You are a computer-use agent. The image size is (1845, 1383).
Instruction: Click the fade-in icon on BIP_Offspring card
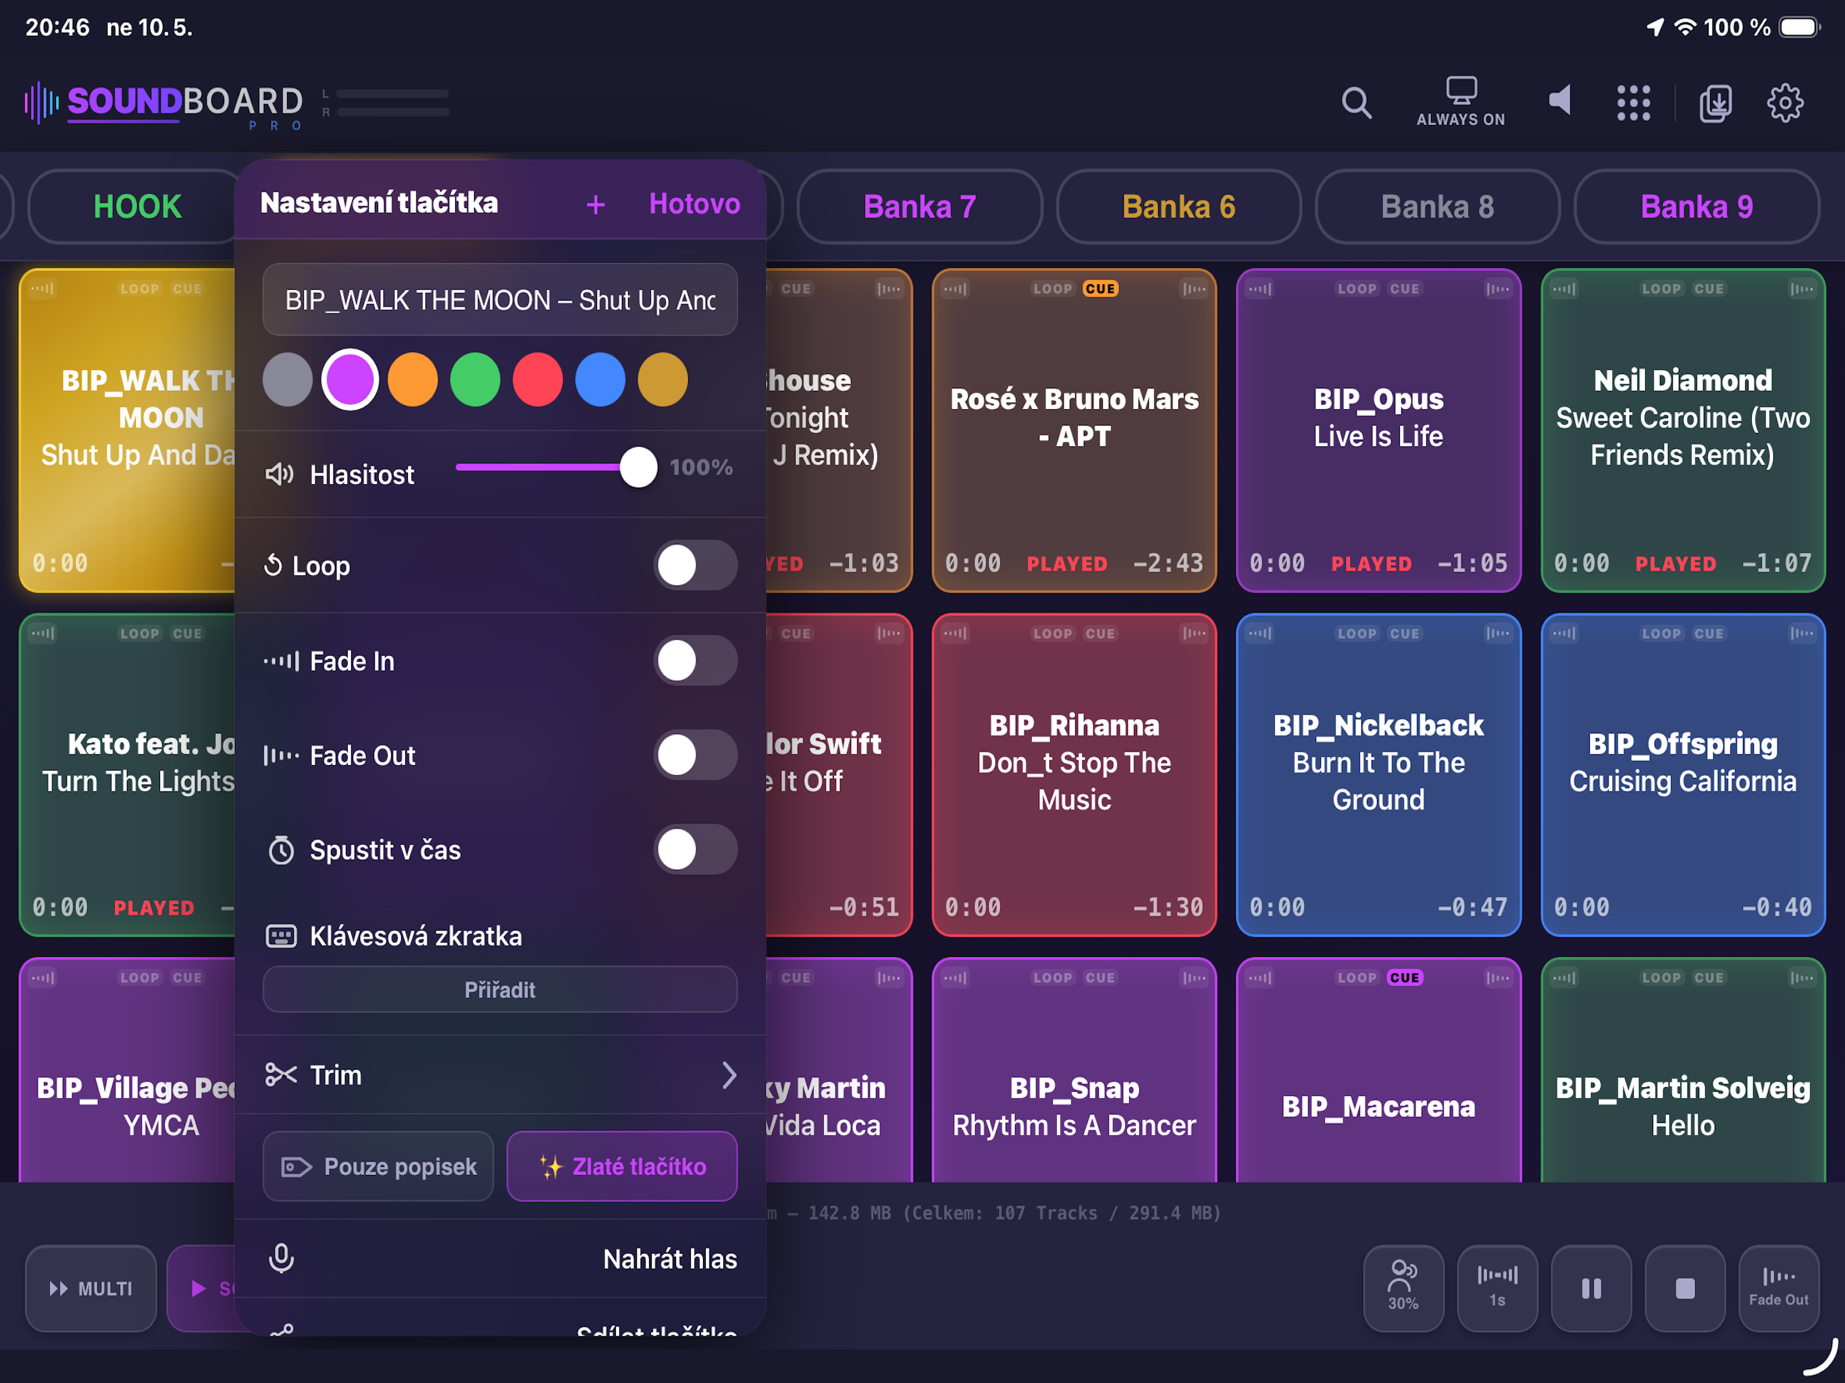pyautogui.click(x=1563, y=633)
